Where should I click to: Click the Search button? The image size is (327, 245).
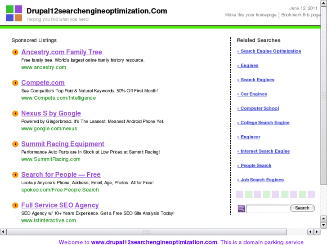coord(302,208)
